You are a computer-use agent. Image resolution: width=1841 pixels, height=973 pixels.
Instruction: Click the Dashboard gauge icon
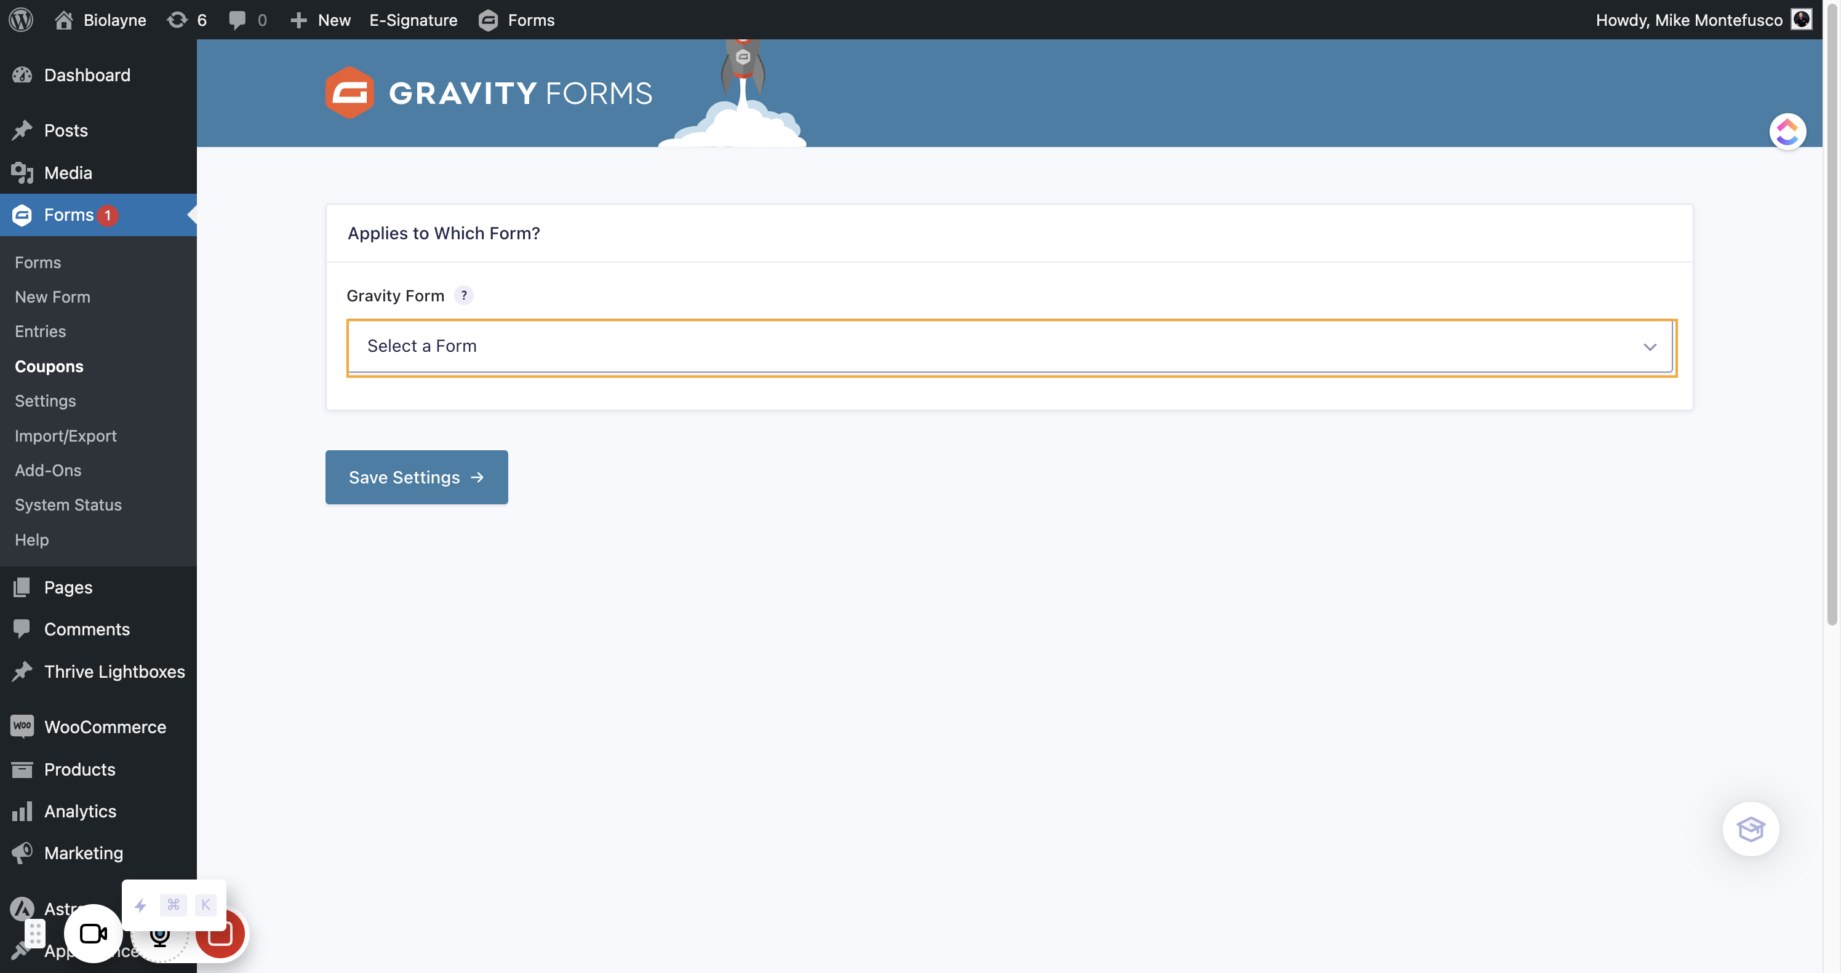click(22, 75)
